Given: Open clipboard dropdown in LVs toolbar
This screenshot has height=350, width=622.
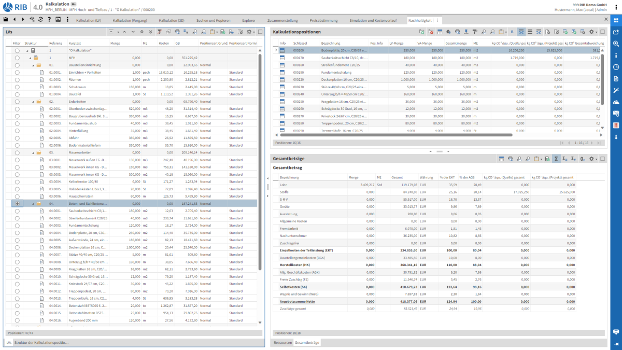Looking at the screenshot, I should (214, 32).
